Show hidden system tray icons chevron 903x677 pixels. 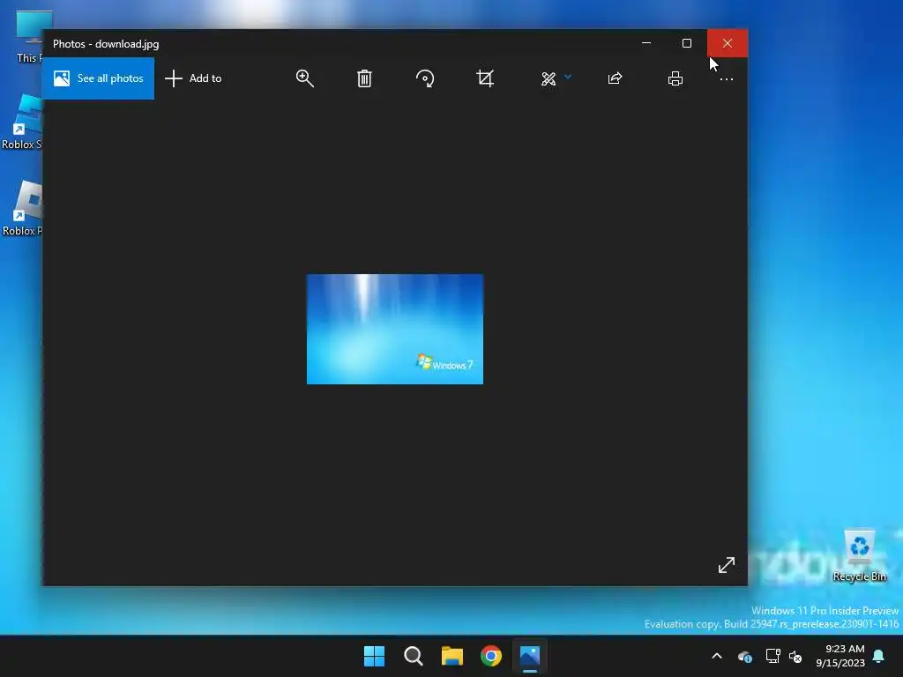pos(717,656)
